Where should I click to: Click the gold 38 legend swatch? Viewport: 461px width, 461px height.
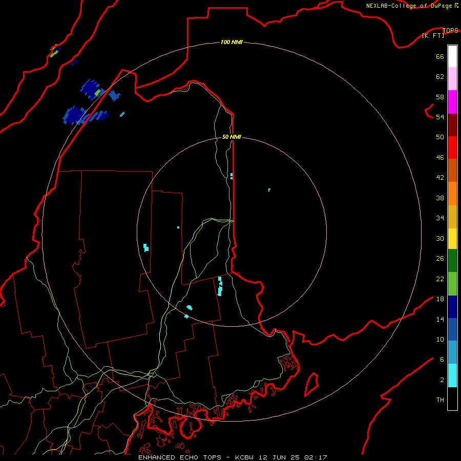[x=452, y=217]
